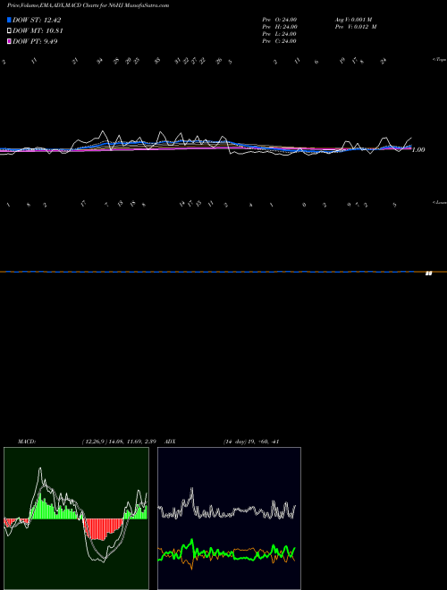Click the white DOW MT legend swatch
The height and width of the screenshot is (590, 447).
click(9, 31)
